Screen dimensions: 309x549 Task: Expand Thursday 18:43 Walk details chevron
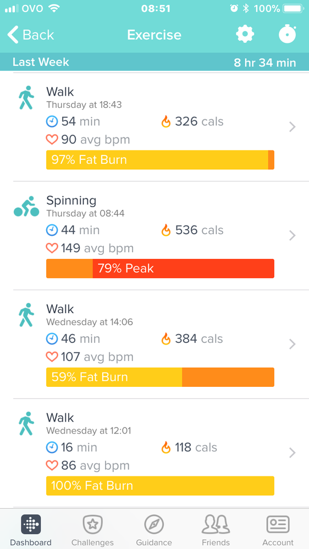coord(293,127)
